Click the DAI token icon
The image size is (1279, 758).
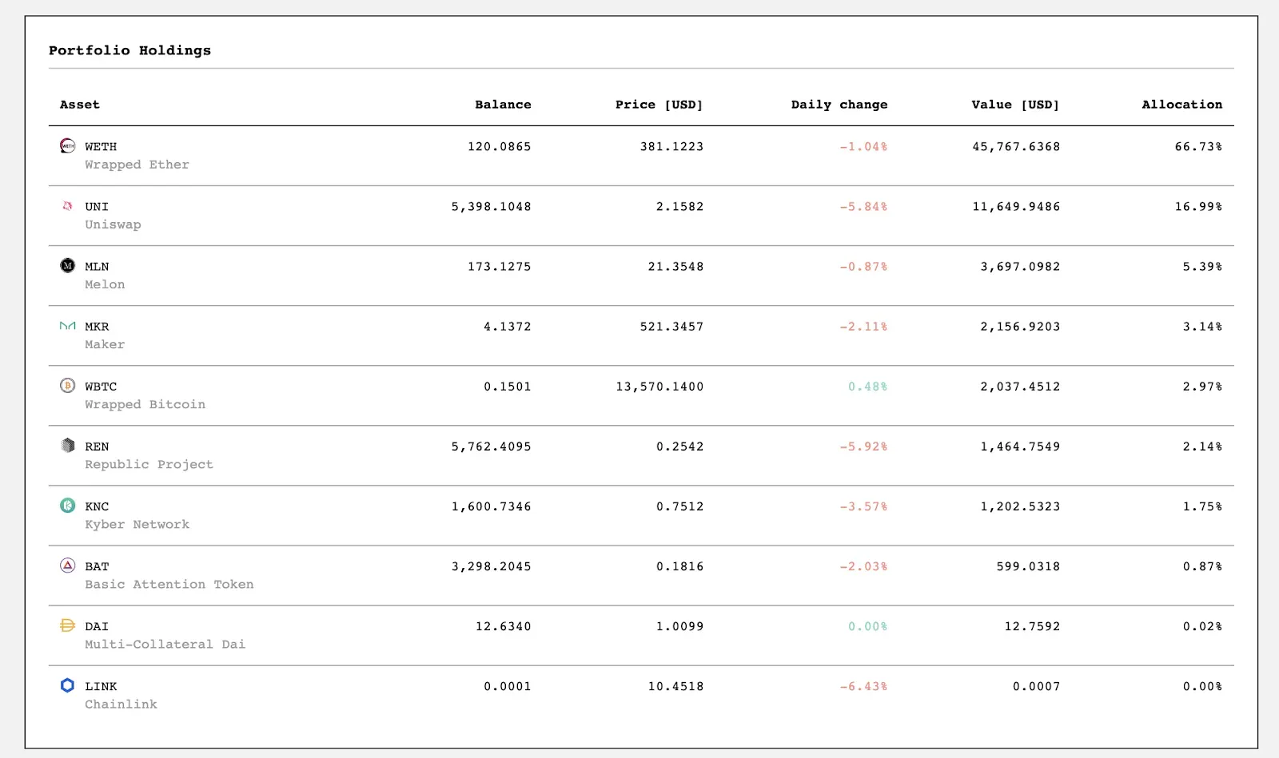68,625
